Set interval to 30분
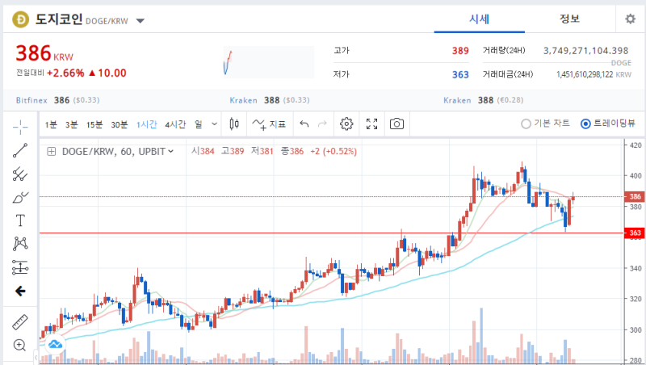This screenshot has width=646, height=365. [119, 124]
